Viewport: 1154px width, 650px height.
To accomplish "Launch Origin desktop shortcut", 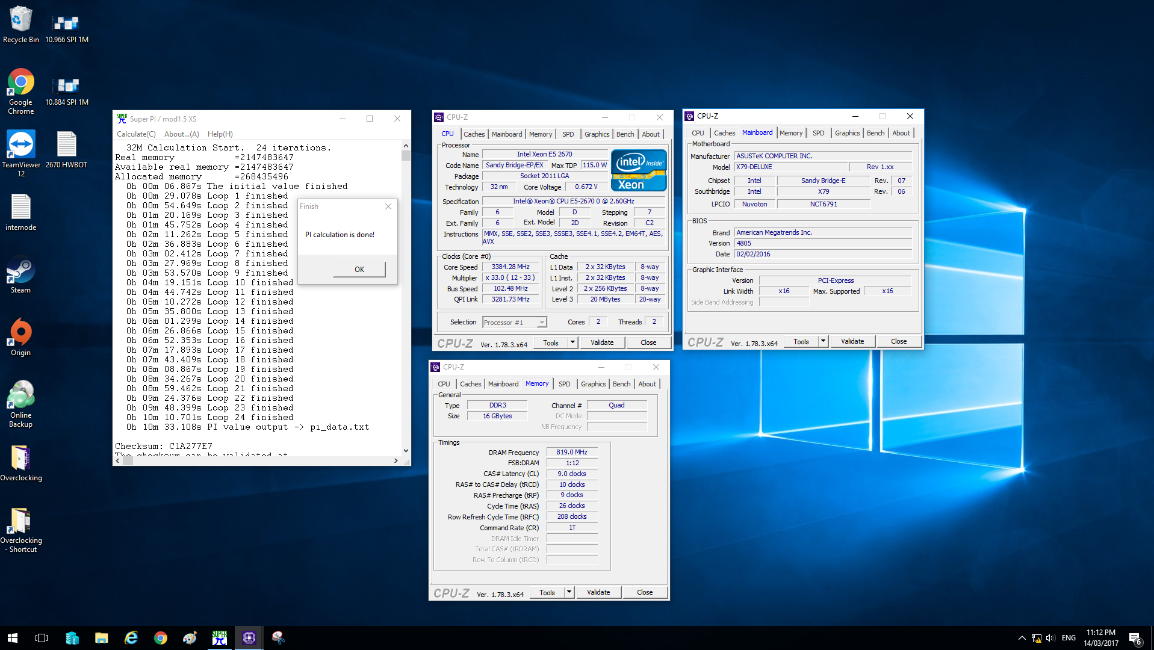I will (20, 338).
